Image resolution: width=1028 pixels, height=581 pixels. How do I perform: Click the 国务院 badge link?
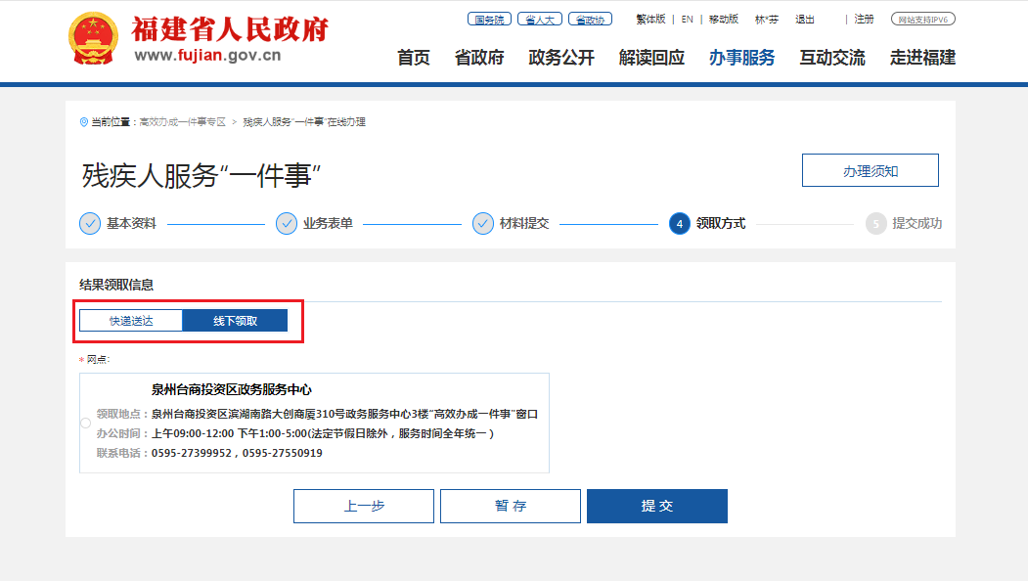point(489,20)
